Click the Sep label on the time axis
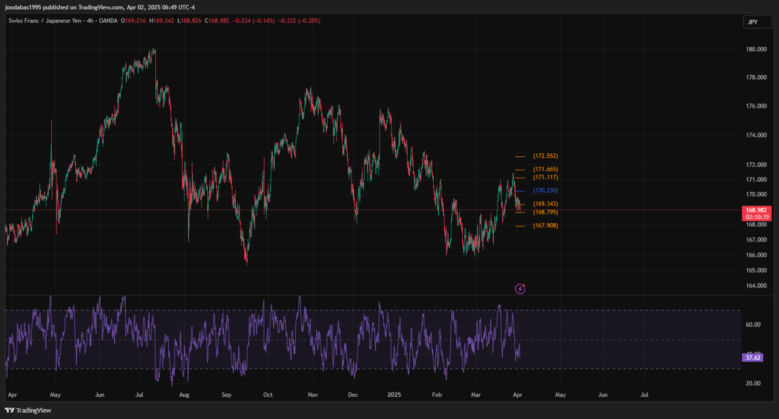Image resolution: width=779 pixels, height=419 pixels. tap(226, 395)
